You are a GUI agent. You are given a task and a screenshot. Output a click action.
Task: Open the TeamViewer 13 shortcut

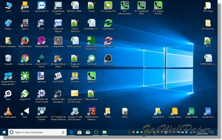(x=41, y=5)
